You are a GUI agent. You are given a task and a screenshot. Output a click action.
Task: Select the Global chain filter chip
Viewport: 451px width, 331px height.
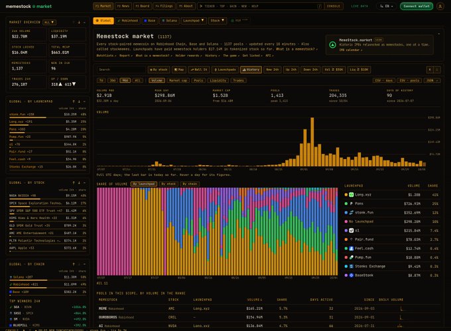click(x=103, y=21)
